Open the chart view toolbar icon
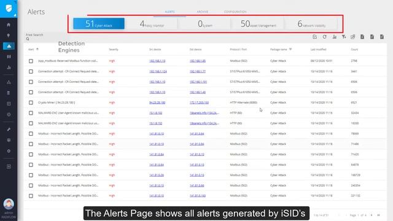Image resolution: width=393 pixels, height=221 pixels. point(334,37)
